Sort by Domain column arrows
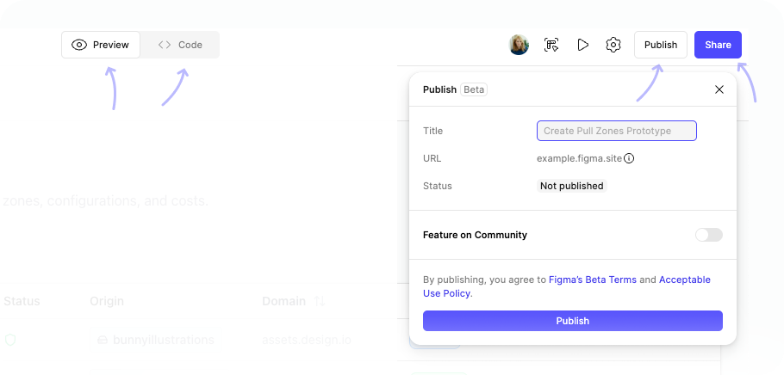 click(320, 301)
